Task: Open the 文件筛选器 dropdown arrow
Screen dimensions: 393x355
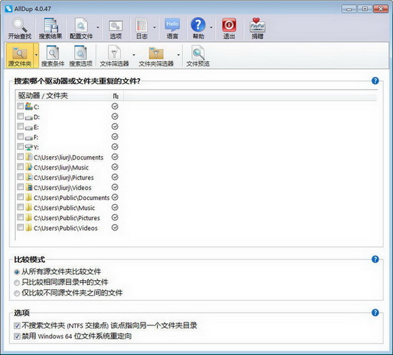Action: click(x=133, y=55)
